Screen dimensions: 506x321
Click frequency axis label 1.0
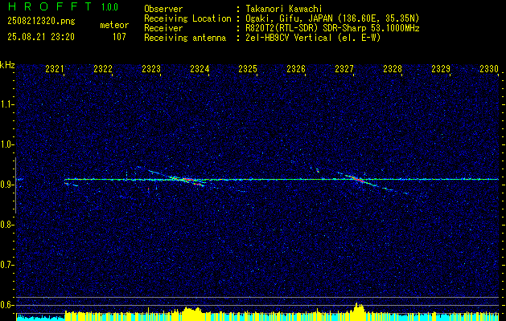click(x=6, y=144)
